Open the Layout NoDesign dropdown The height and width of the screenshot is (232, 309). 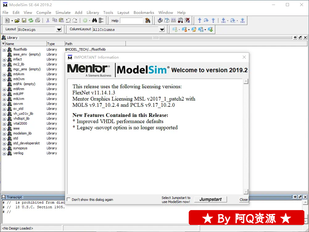pyautogui.click(x=59, y=30)
